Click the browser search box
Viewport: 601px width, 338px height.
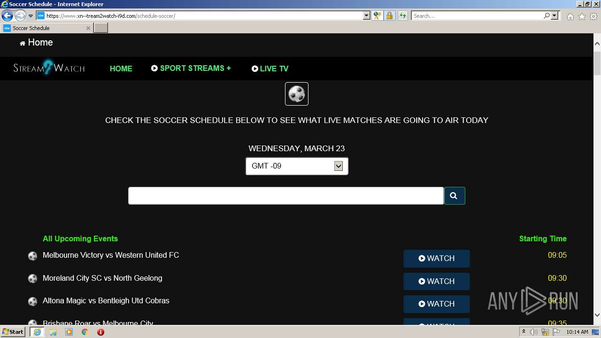tap(477, 15)
